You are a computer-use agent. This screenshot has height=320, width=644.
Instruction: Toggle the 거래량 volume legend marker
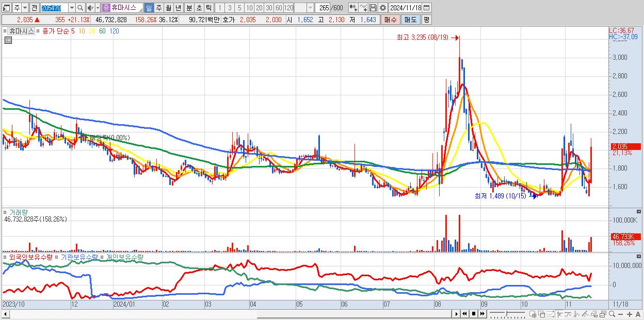click(5, 212)
